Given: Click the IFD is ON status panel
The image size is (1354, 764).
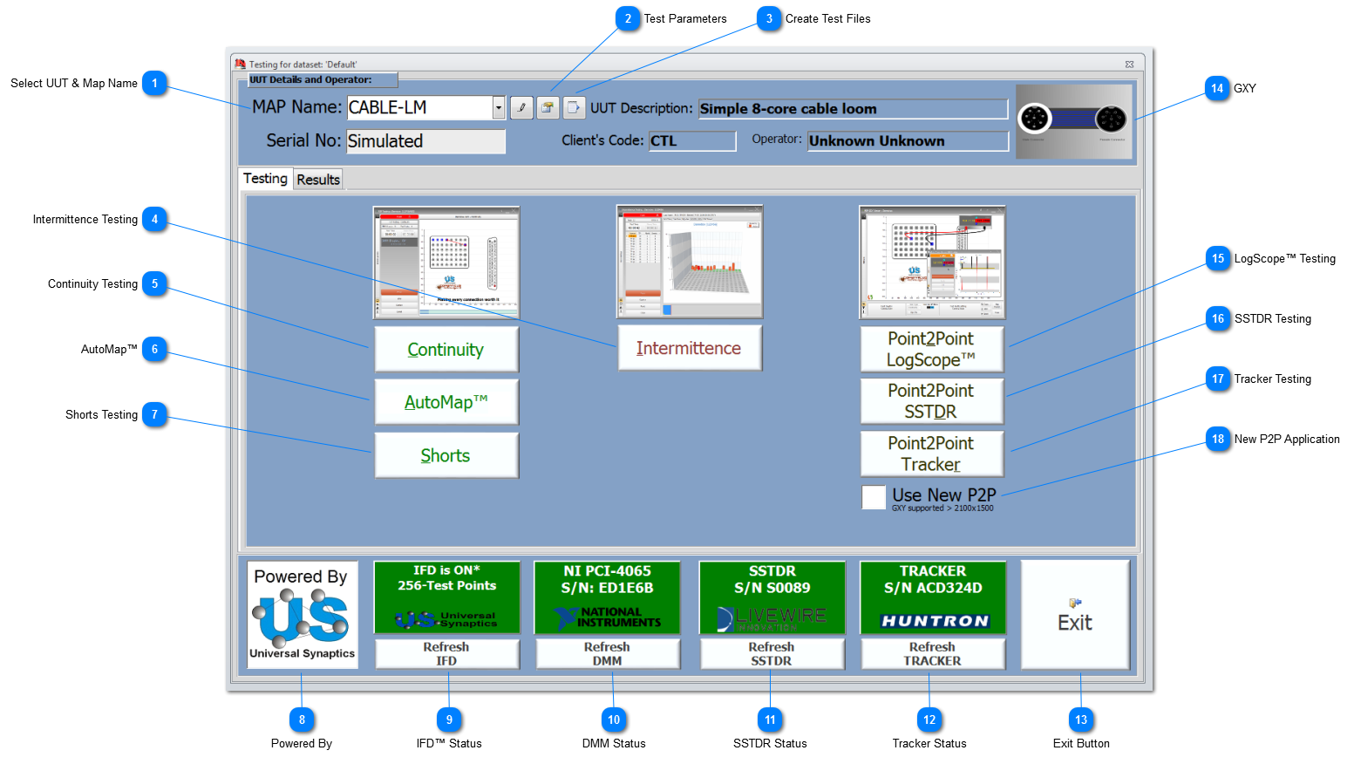Looking at the screenshot, I should [x=446, y=597].
